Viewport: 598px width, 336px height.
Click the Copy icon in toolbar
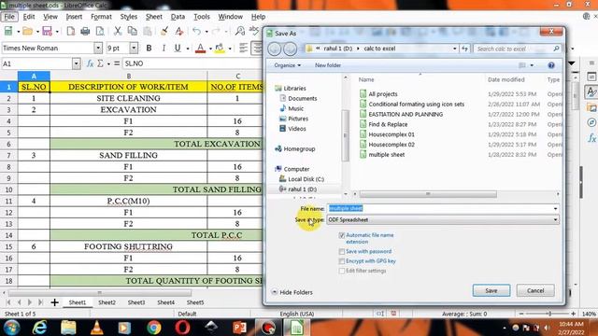coord(133,31)
